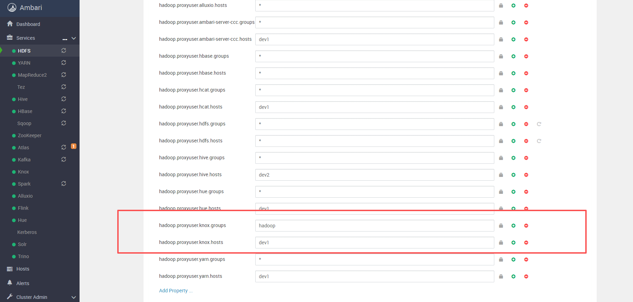Click the lock icon for hadoop.proxyuser.knox.groups
Screen dimensions: 633x302
(501, 226)
